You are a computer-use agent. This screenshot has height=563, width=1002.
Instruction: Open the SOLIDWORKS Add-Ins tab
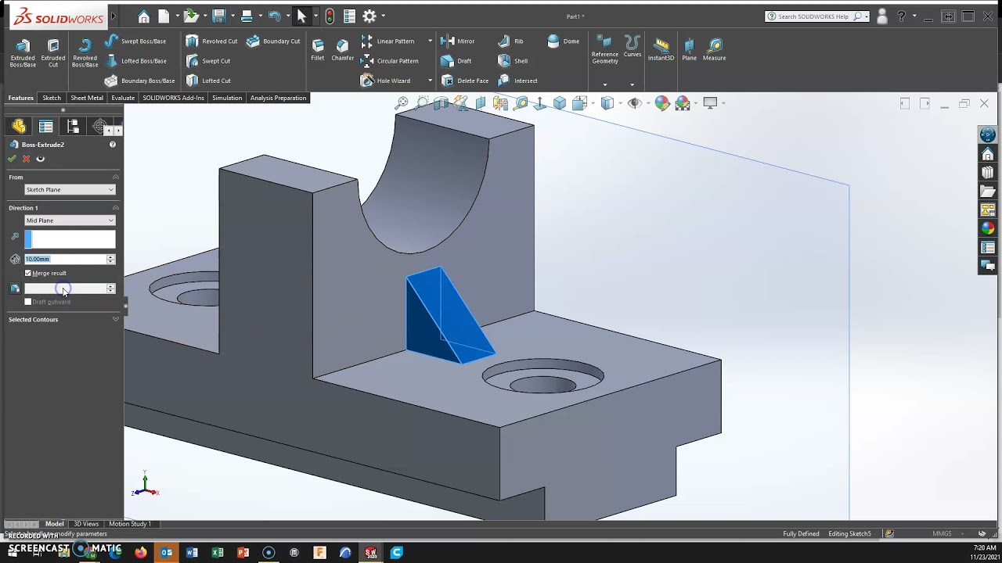click(173, 98)
